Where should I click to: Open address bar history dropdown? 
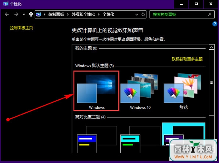tap(137, 15)
